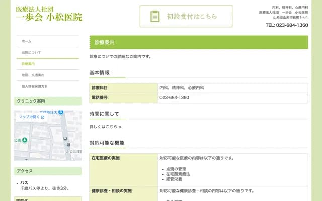
Task: Follow the 詳しくはこちら link
Action: pyautogui.click(x=106, y=127)
